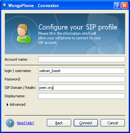Go to previous step with Back button
This screenshot has height=133, width=130.
(59, 123)
